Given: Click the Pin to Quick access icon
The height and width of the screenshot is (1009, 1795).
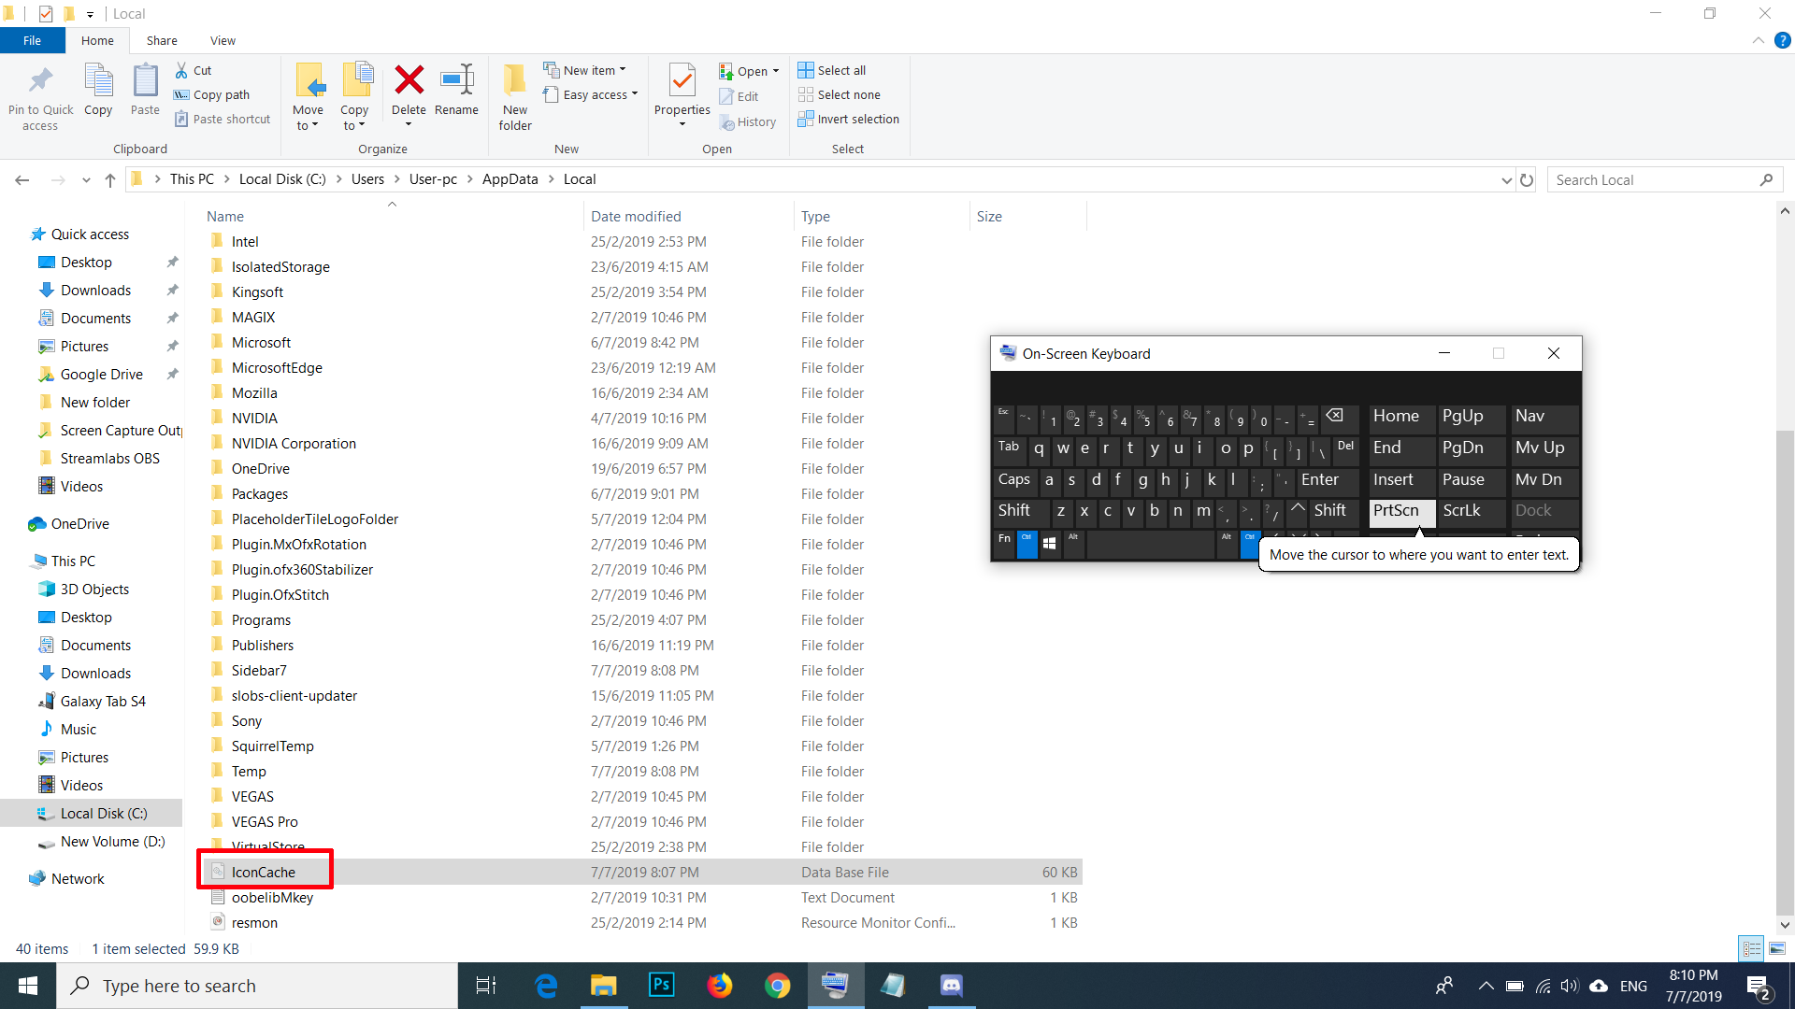Looking at the screenshot, I should [x=39, y=93].
